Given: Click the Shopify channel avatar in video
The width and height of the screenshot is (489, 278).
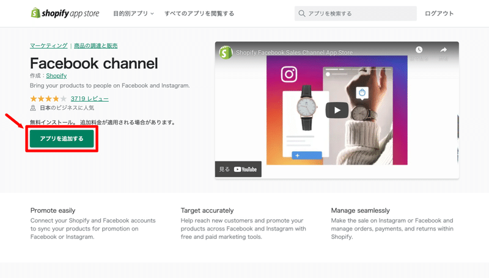Looking at the screenshot, I should pos(226,52).
